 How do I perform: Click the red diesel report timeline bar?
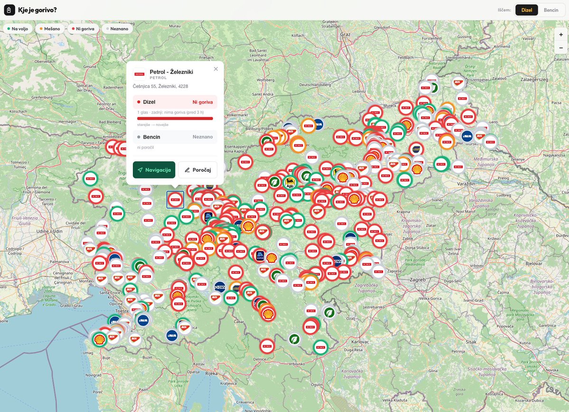[x=175, y=118]
